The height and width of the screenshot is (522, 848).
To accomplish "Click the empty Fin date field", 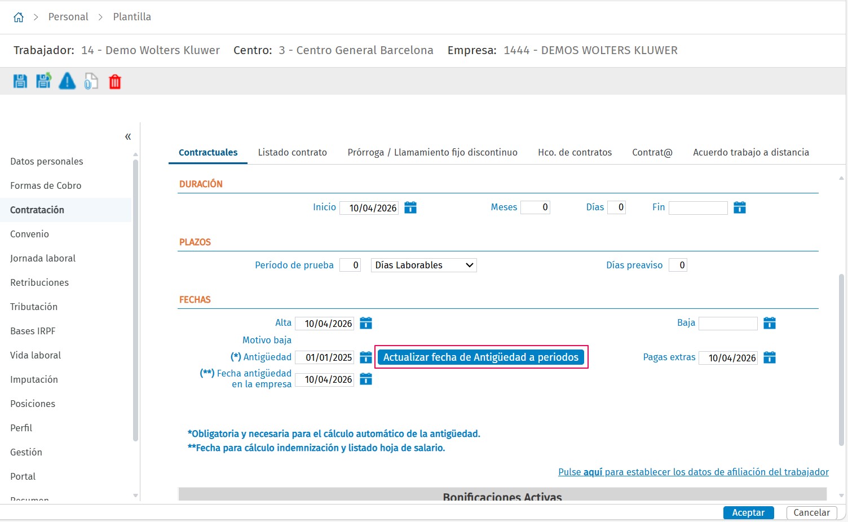I will 698,207.
